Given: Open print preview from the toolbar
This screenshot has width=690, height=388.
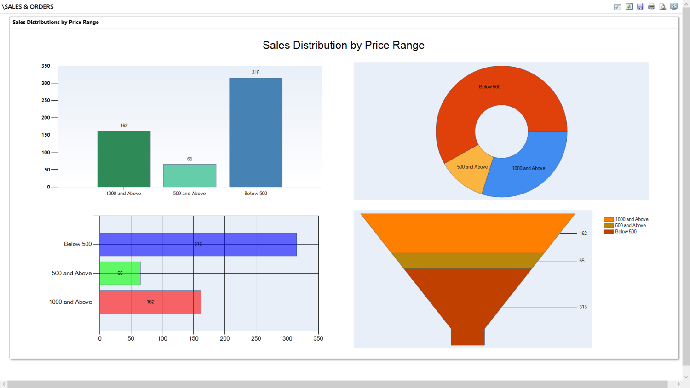Looking at the screenshot, I should pos(662,6).
